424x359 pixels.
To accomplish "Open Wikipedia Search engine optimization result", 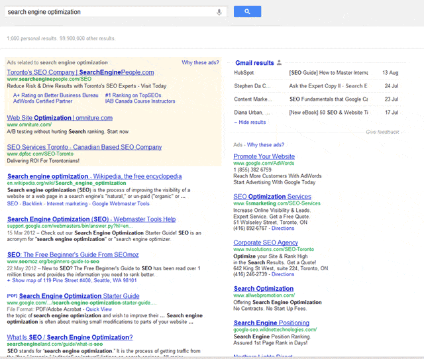I will (94, 176).
